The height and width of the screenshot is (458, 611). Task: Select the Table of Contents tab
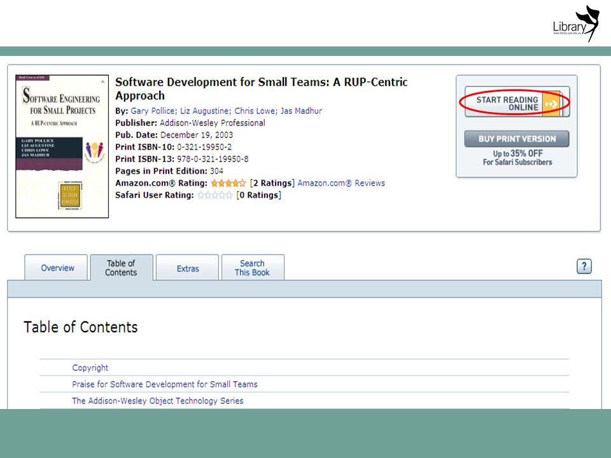[x=121, y=268]
